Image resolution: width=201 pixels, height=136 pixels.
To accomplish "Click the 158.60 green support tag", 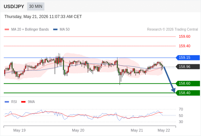I will tap(188, 83).
